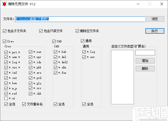
Task: Uncheck the *.ers file type
Action: click(30, 73)
